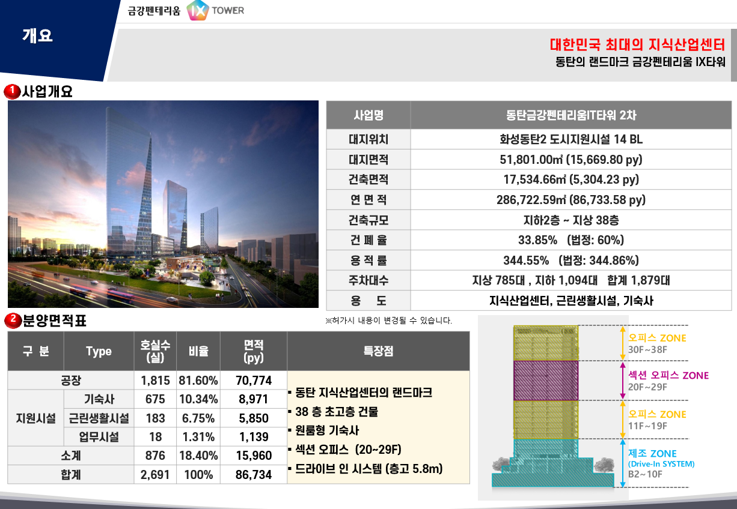Viewport: 737px width, 509px height.
Task: Select 화성동탄2 도시지원시설 14 BL value
Action: [571, 139]
